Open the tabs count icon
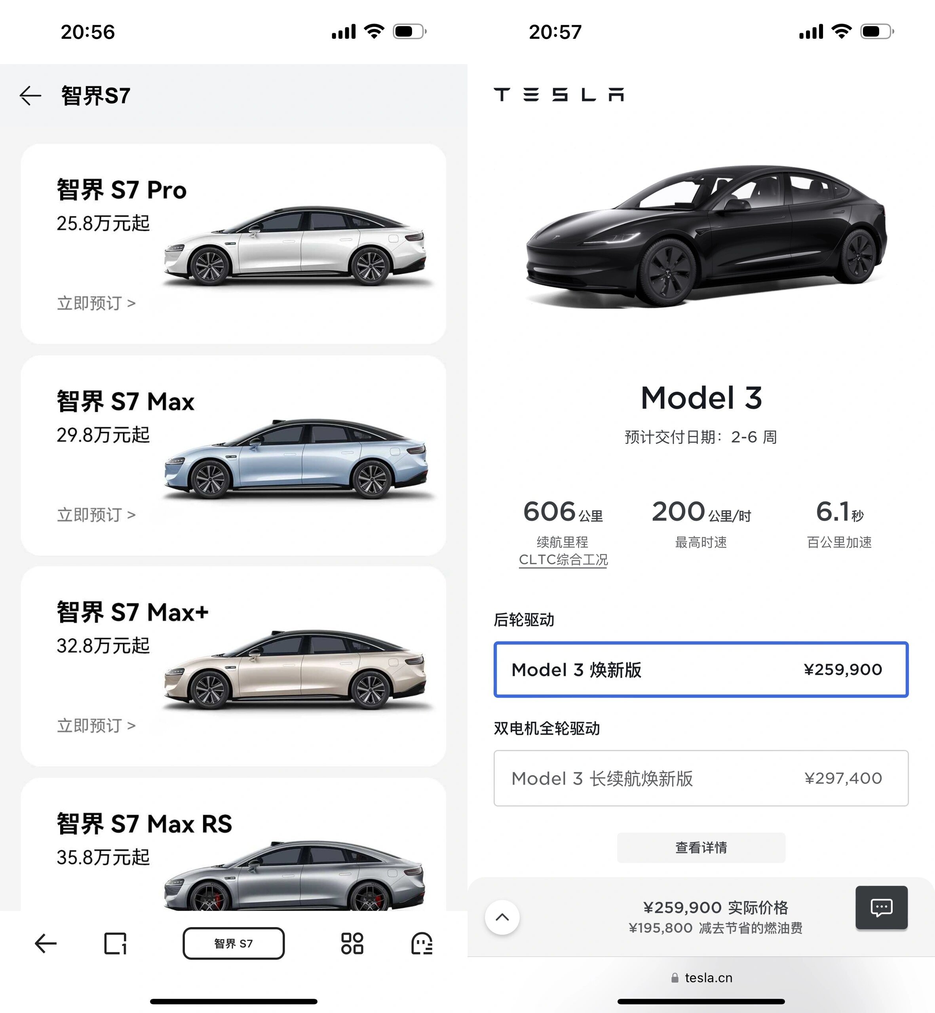 115,943
